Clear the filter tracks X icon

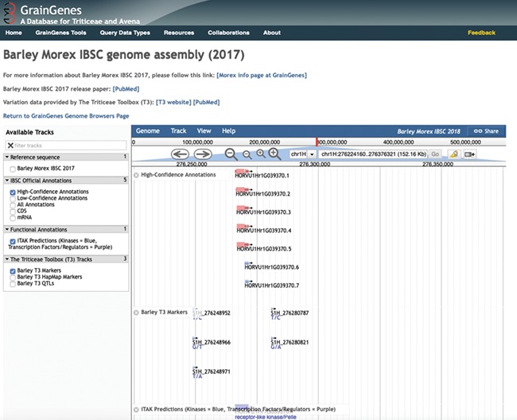click(10, 146)
